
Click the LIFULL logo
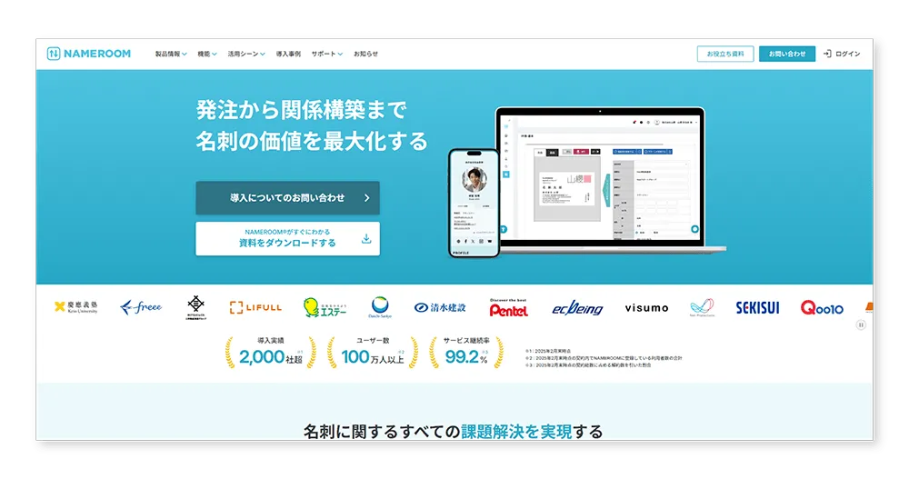click(x=255, y=308)
